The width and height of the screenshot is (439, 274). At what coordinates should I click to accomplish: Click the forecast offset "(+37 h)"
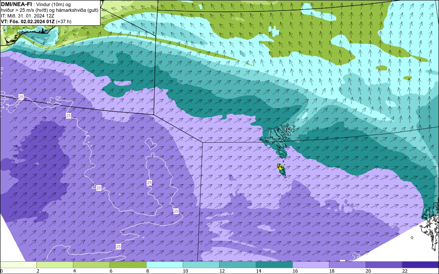click(64, 21)
